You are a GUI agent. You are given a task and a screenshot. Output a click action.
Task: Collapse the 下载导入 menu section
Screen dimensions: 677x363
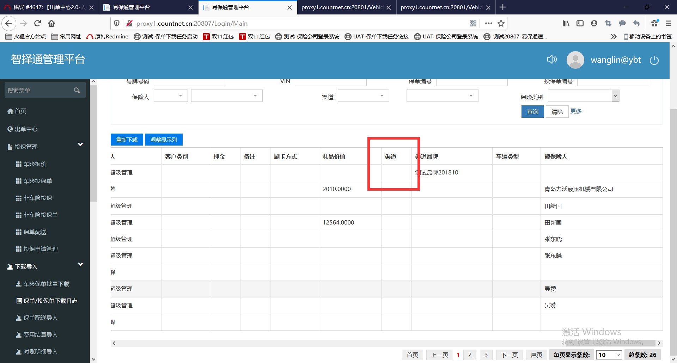45,266
